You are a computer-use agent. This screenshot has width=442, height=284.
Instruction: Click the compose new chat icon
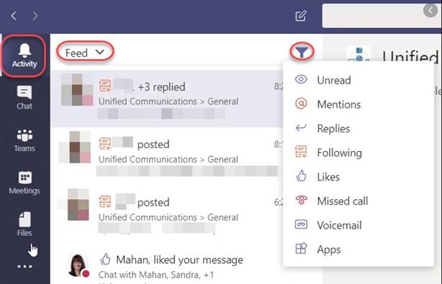(x=301, y=16)
